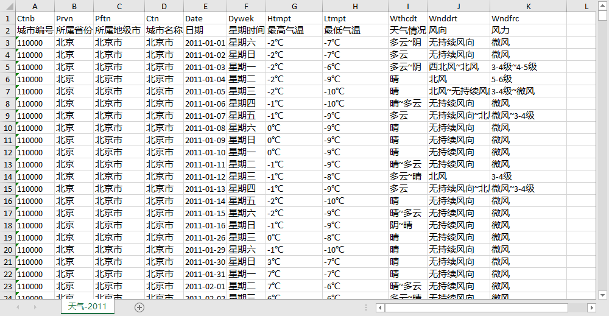Select cell 多云~晴 in row 14
The height and width of the screenshot is (316, 609).
408,177
